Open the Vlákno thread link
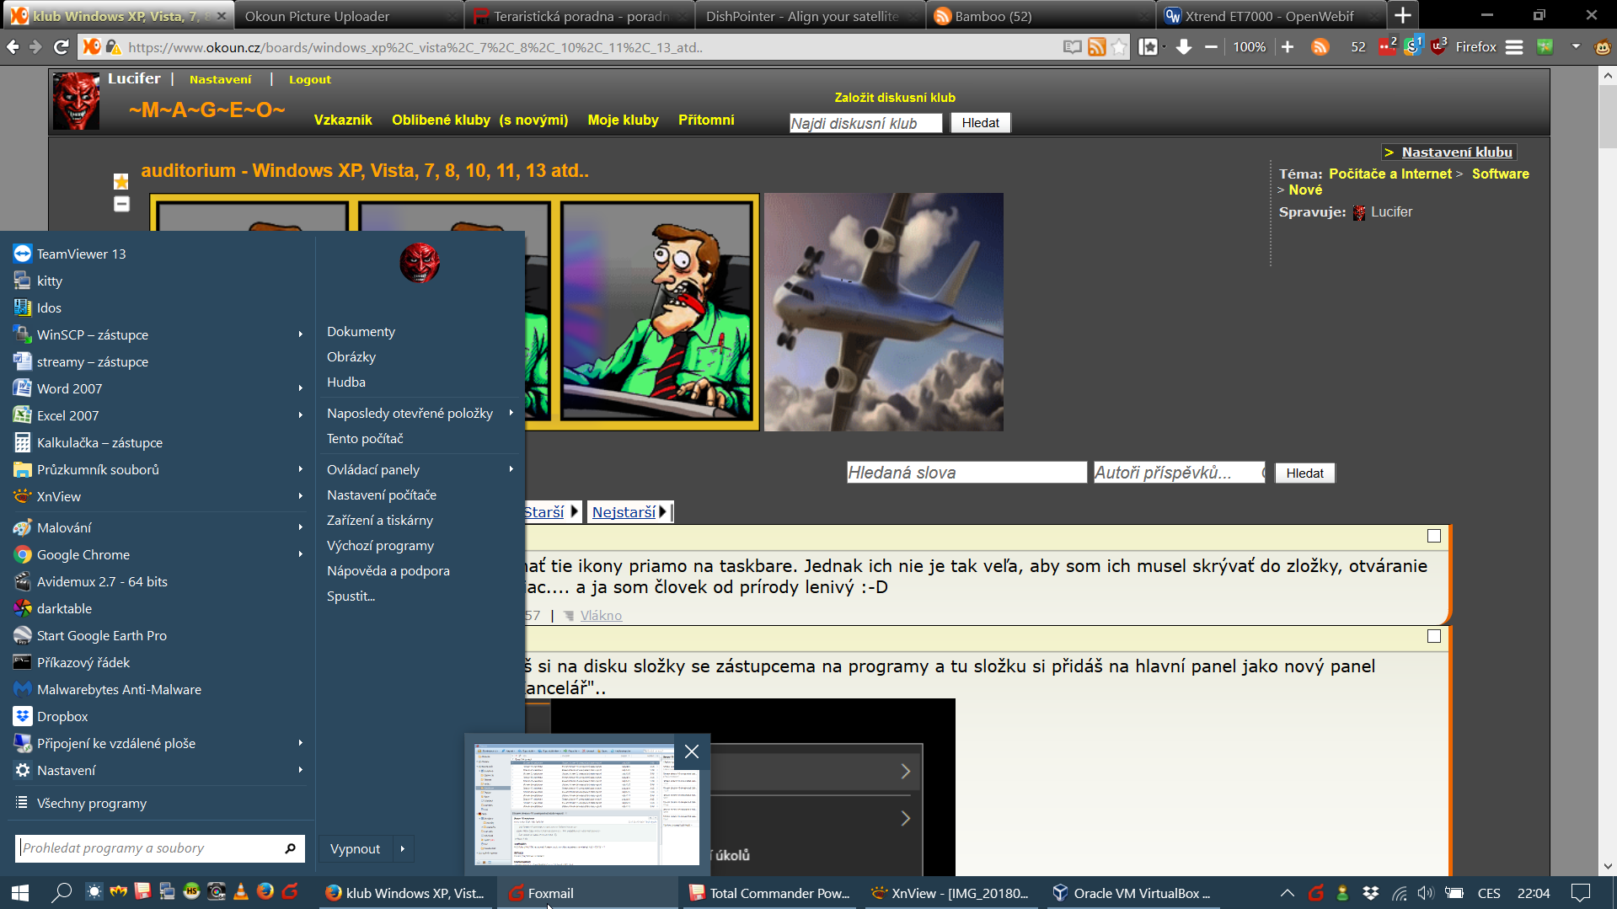The width and height of the screenshot is (1617, 909). 601,616
